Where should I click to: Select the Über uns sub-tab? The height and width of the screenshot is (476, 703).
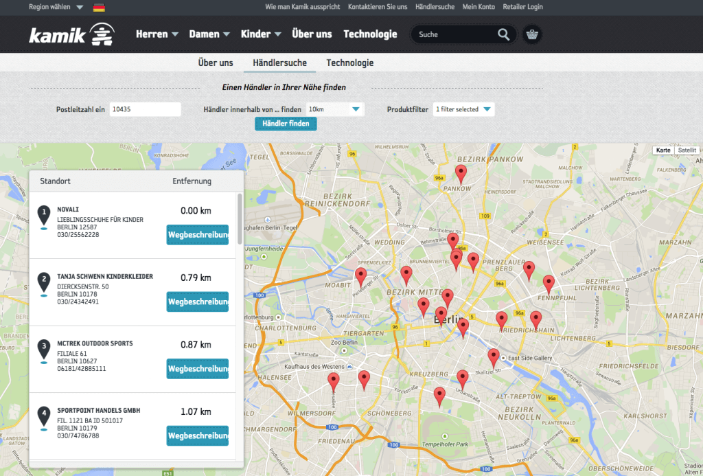click(x=216, y=63)
